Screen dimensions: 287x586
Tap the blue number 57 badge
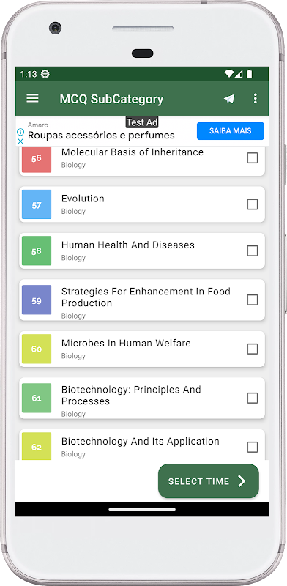tap(37, 204)
